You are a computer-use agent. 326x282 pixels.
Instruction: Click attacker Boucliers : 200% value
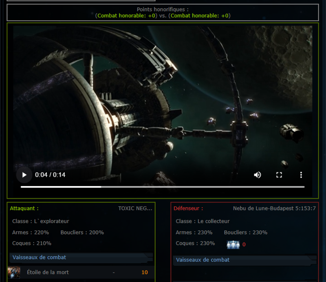tap(82, 233)
